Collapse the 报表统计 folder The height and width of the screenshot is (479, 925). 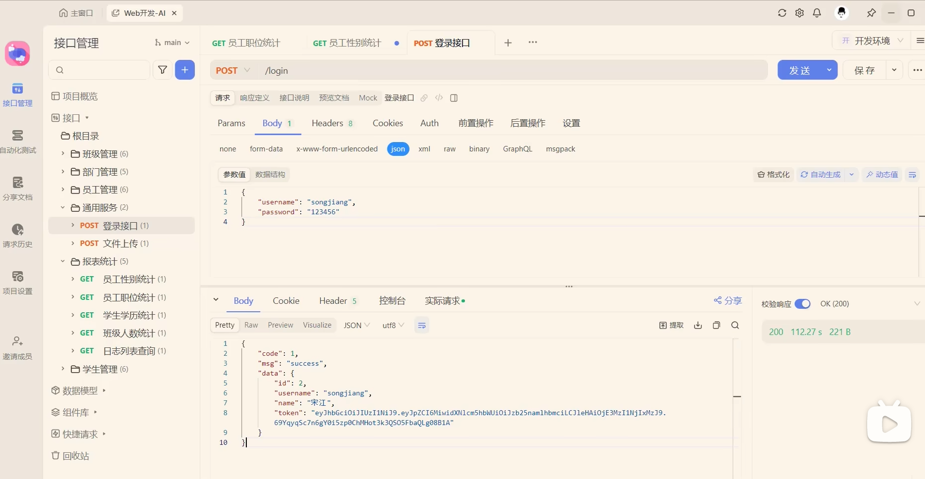[63, 261]
